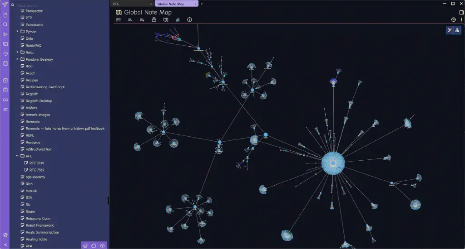The height and width of the screenshot is (249, 465).
Task: Click the note tree scrollbar thumb
Action: [x=108, y=201]
